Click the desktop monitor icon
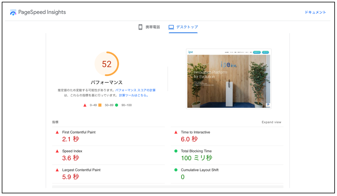This screenshot has width=337, height=196. tap(171, 27)
